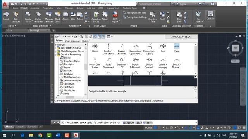Image resolution: width=248 pixels, height=139 pixels.
Task: Click the Insert block ribbon button
Action: click(6, 16)
